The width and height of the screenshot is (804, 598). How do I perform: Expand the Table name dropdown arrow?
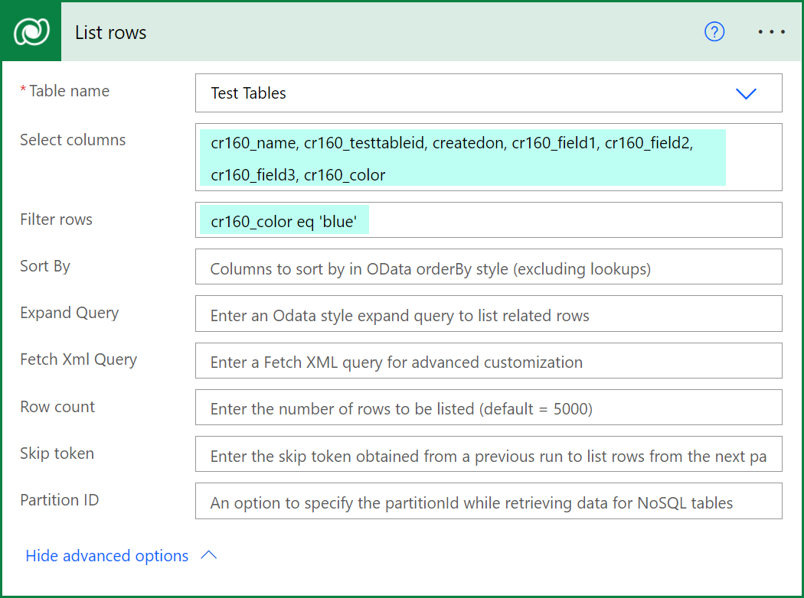coord(745,93)
